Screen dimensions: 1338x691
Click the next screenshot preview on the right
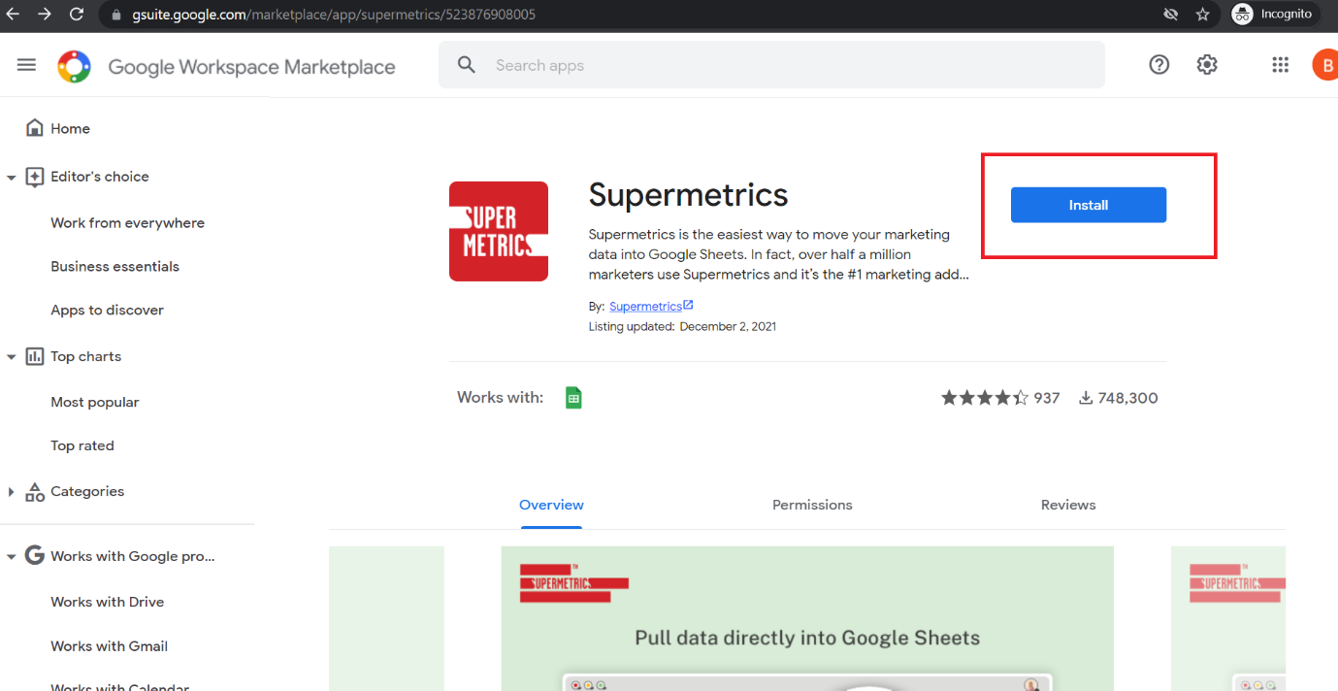coord(1228,618)
